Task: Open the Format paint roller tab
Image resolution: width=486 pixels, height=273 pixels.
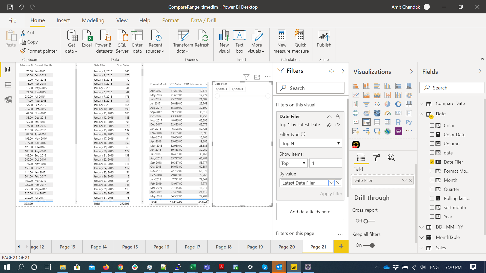Action: pos(376,157)
